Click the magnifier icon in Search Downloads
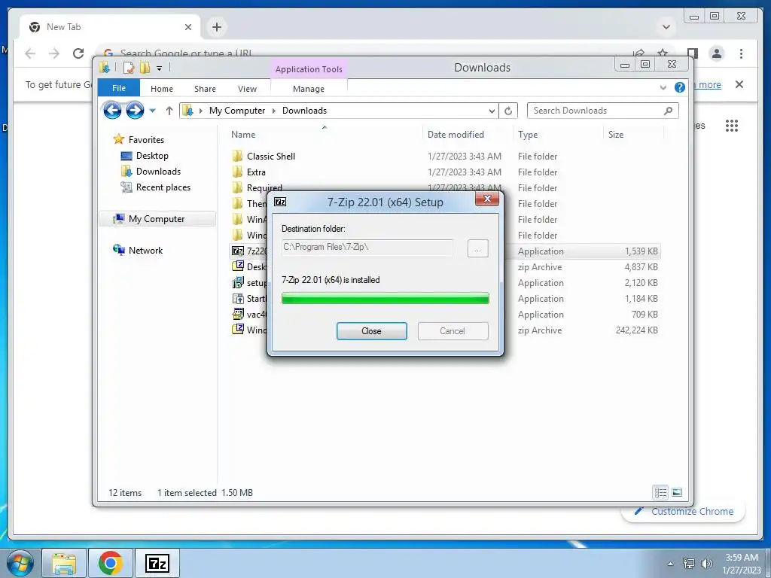The height and width of the screenshot is (578, 771). [x=668, y=111]
